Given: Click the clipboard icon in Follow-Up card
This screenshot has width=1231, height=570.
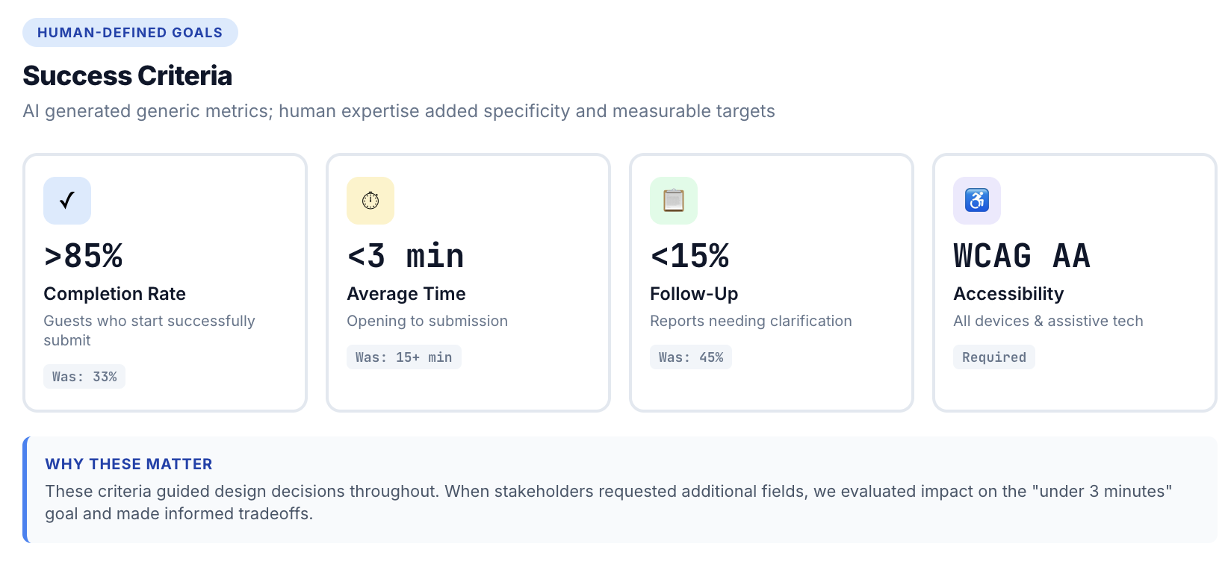Looking at the screenshot, I should (x=674, y=201).
